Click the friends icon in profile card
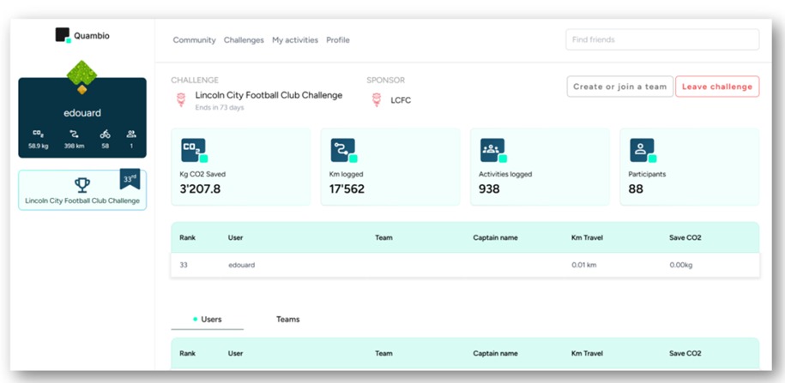785x383 pixels. 131,134
